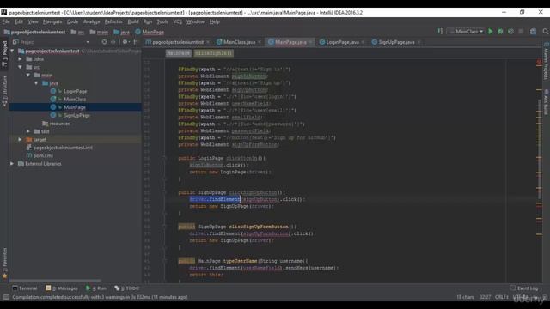Select LoginPage in the project tree

point(75,91)
